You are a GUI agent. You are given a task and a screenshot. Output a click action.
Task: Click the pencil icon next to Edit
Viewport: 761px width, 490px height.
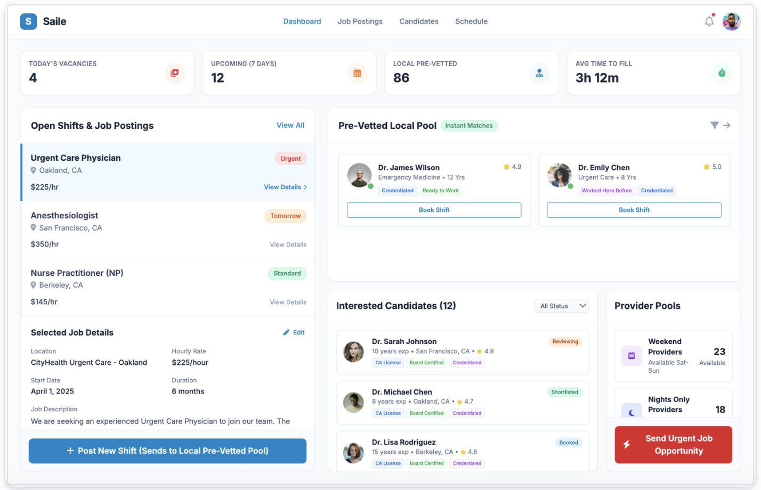tap(286, 332)
